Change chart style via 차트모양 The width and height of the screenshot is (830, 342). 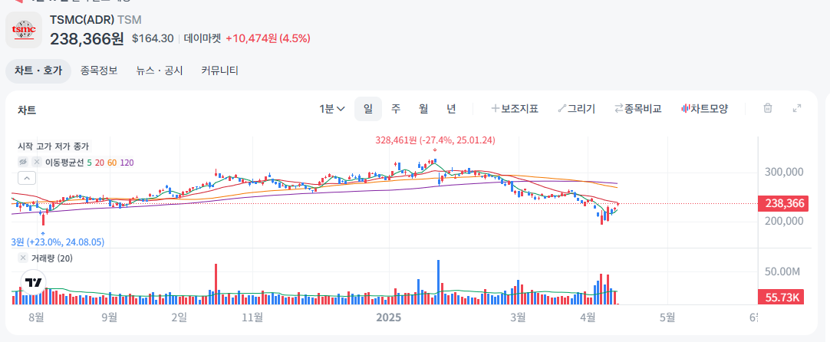pyautogui.click(x=704, y=109)
